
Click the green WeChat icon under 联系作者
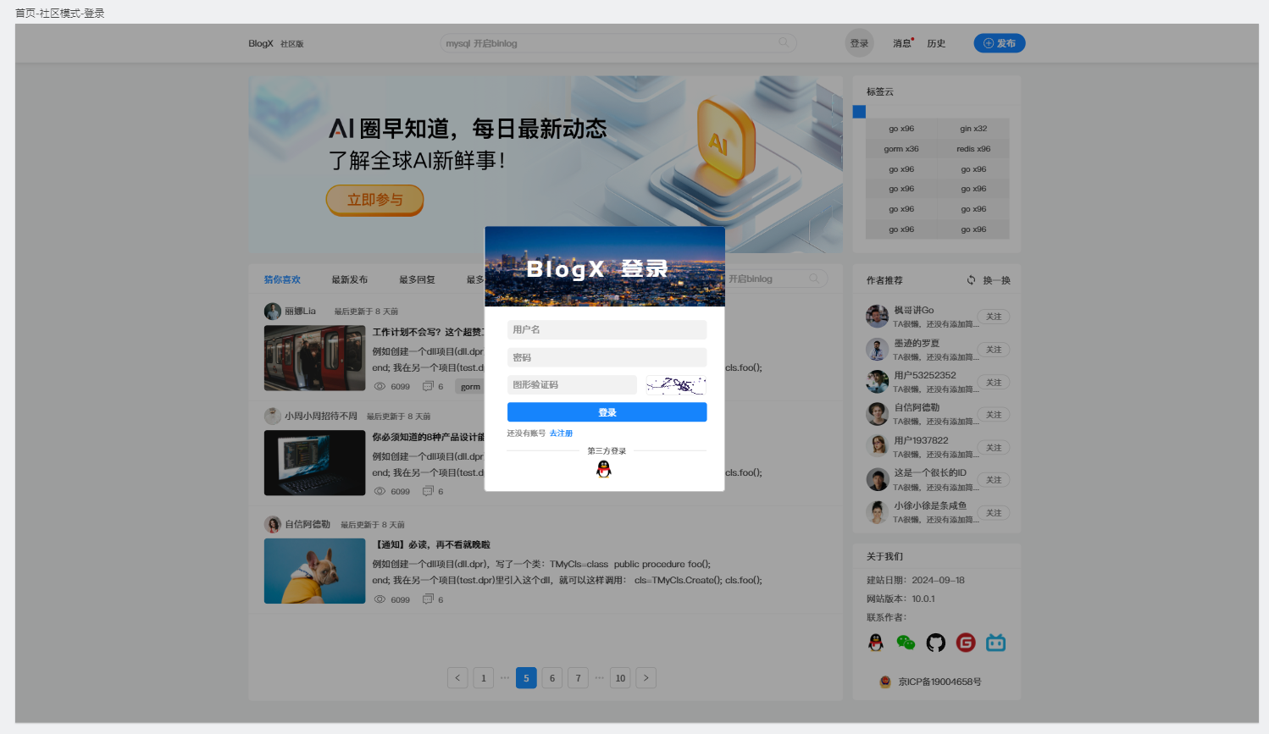[x=906, y=643]
